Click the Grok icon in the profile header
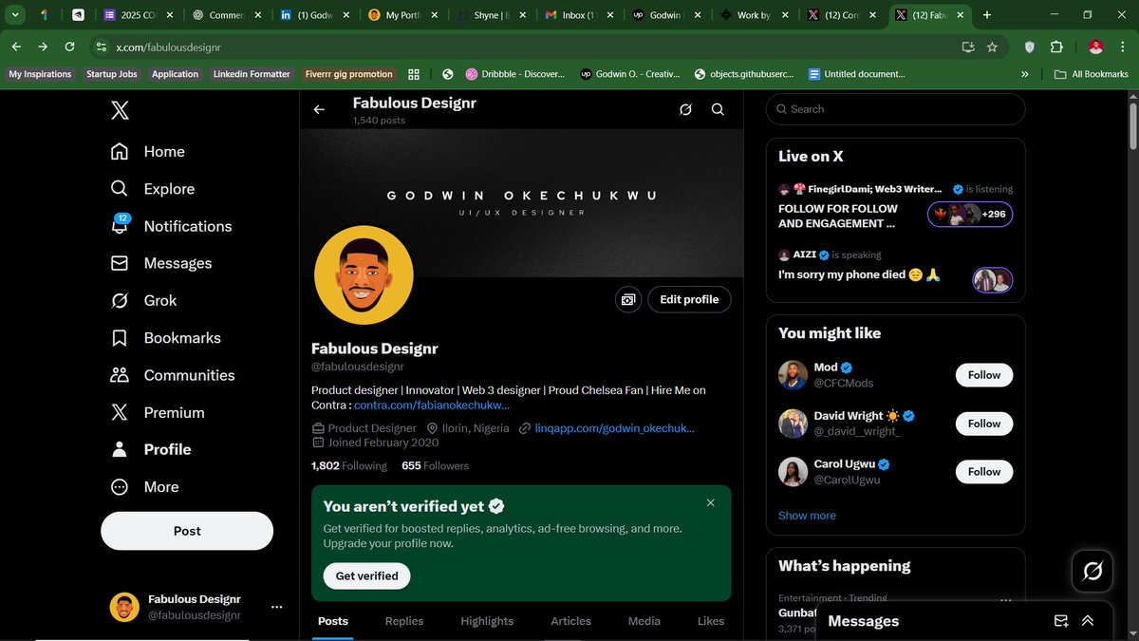1139x641 pixels. pyautogui.click(x=685, y=109)
